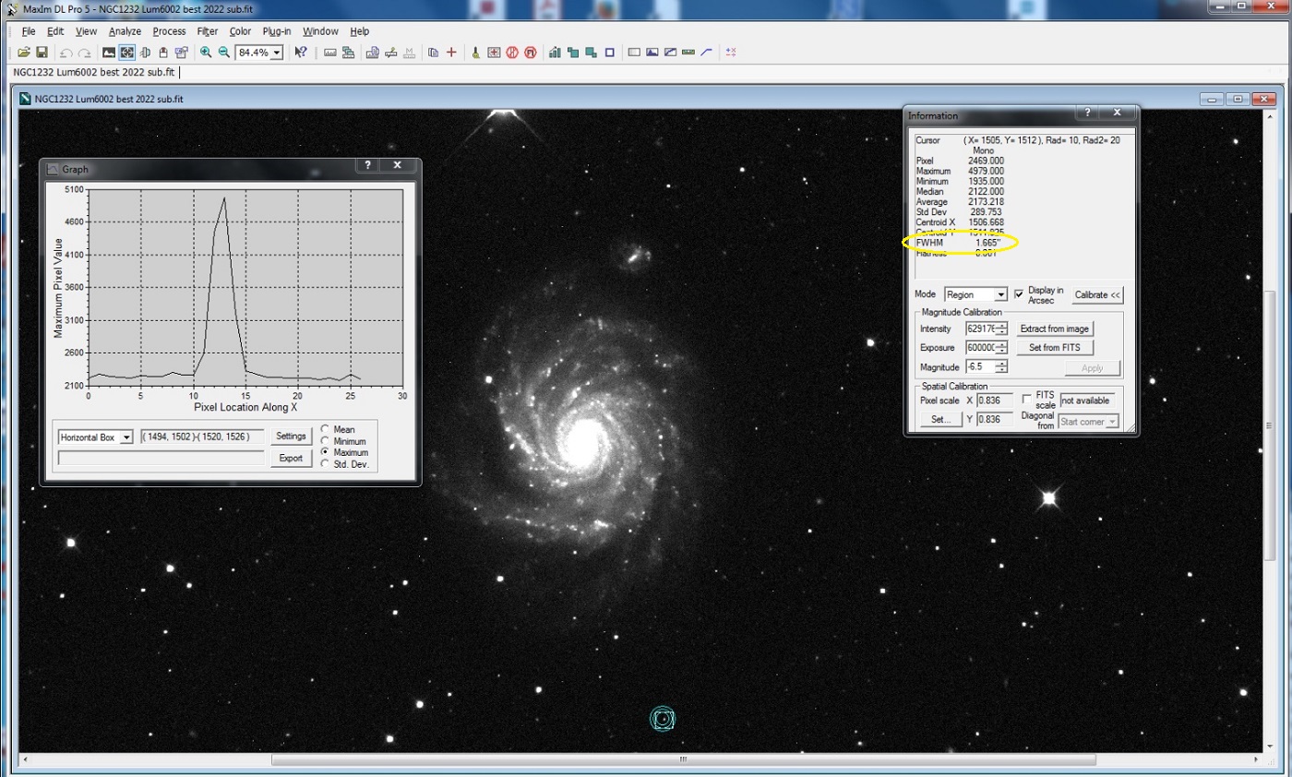Enable the Display in Arcsec checkbox
1292x777 pixels.
coord(1019,293)
